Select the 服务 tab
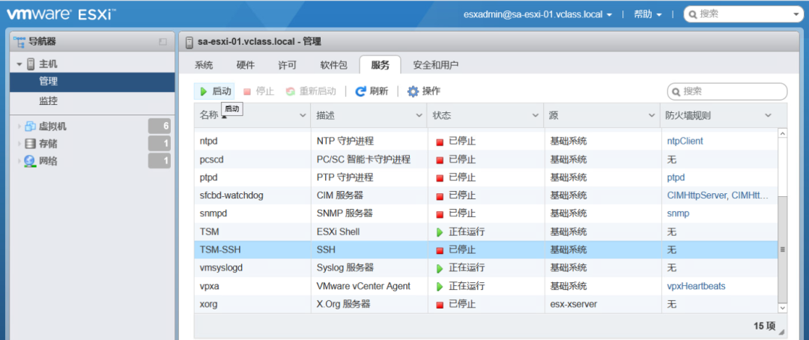The image size is (809, 340). tap(380, 65)
